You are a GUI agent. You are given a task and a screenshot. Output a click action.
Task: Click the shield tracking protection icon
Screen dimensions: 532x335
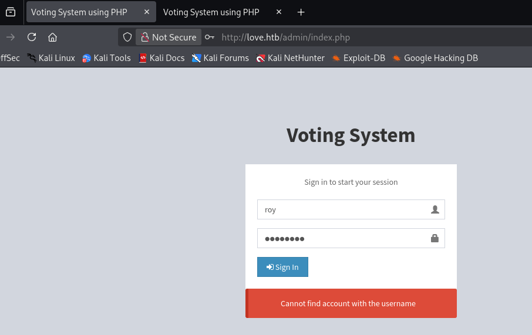point(127,37)
